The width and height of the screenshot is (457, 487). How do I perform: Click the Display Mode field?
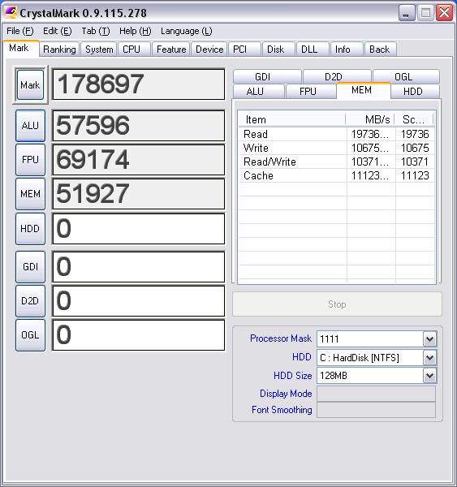click(376, 394)
